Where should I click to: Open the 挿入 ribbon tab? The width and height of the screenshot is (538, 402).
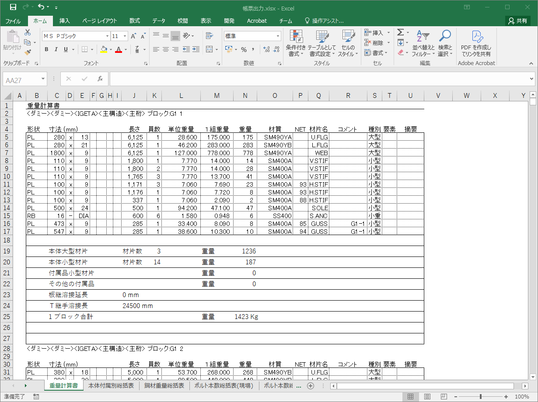(x=64, y=21)
